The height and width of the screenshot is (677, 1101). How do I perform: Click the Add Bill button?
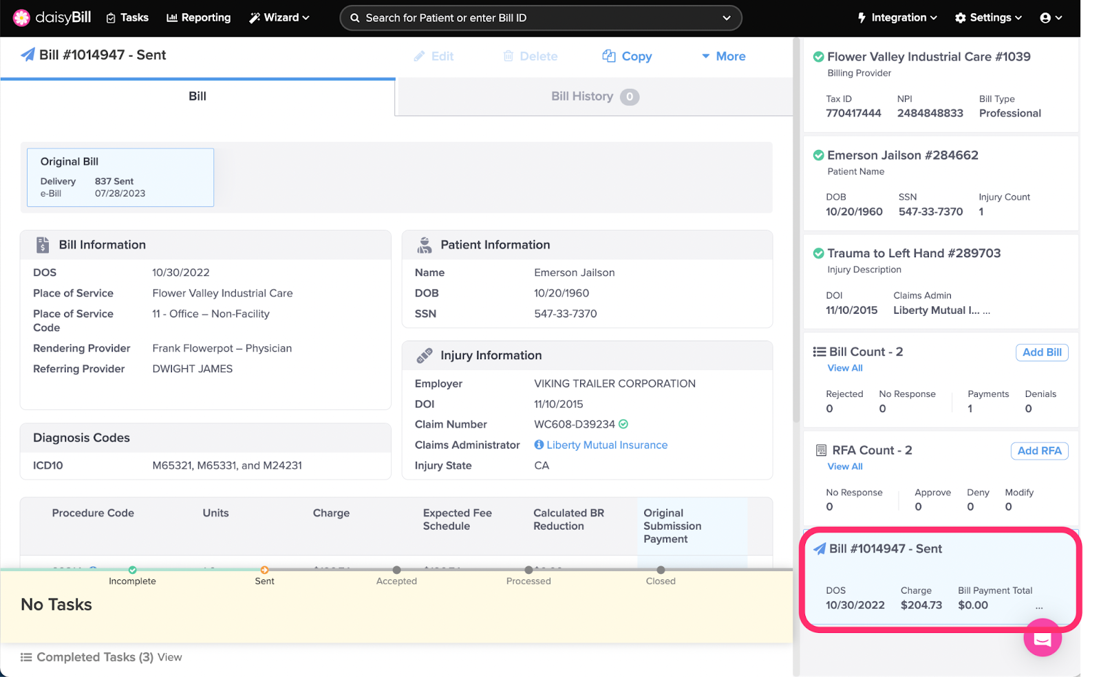tap(1041, 352)
